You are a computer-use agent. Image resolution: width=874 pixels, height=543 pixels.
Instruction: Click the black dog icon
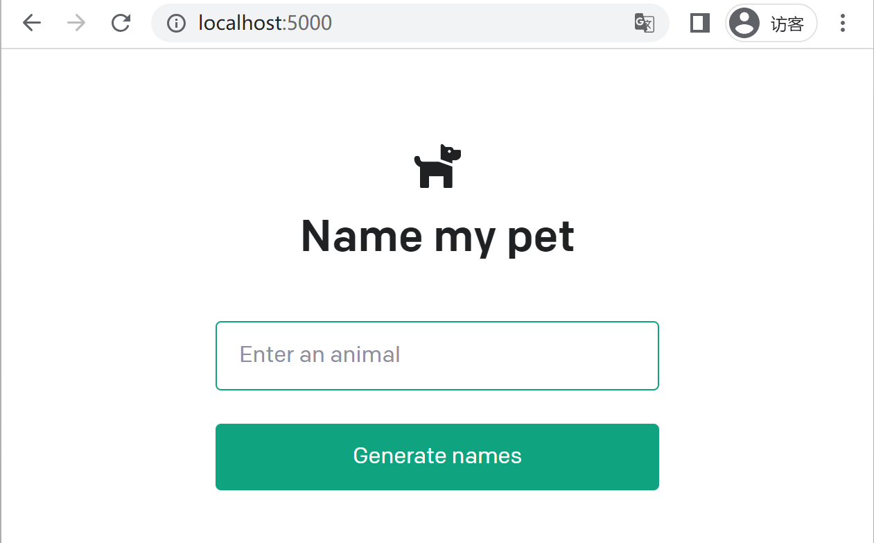437,166
